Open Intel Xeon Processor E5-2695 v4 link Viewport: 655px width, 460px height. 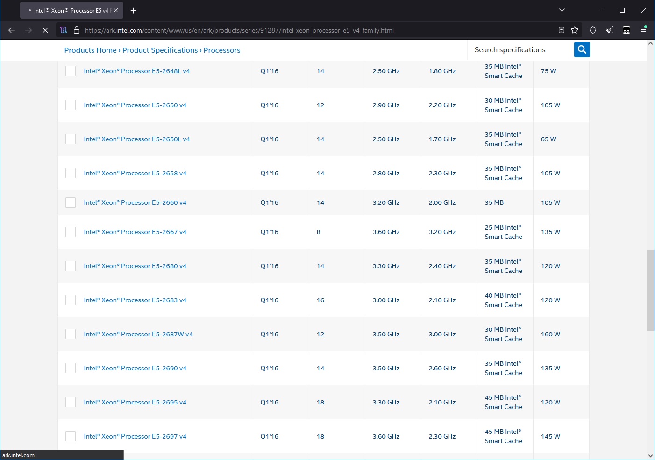point(135,402)
